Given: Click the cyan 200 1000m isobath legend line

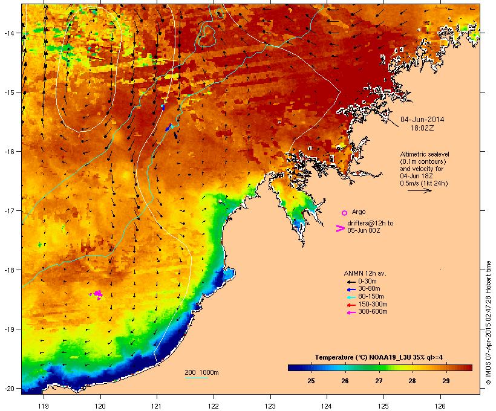Looking at the screenshot, I should point(196,378).
